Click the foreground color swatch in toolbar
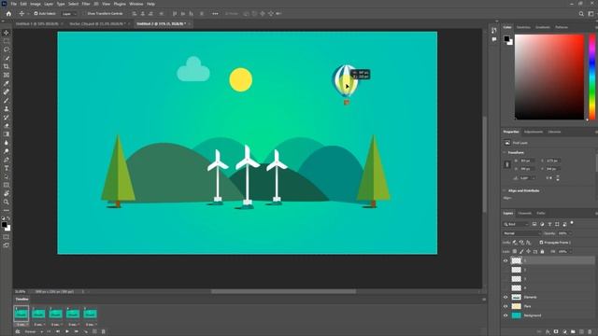Viewport: 598px width, 336px height. click(4, 225)
